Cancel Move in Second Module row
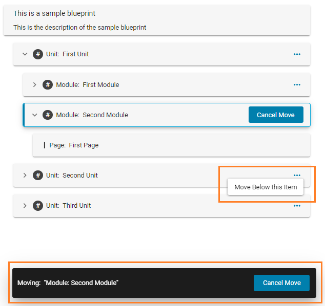Viewport: 325px width, 306px height. pos(275,115)
